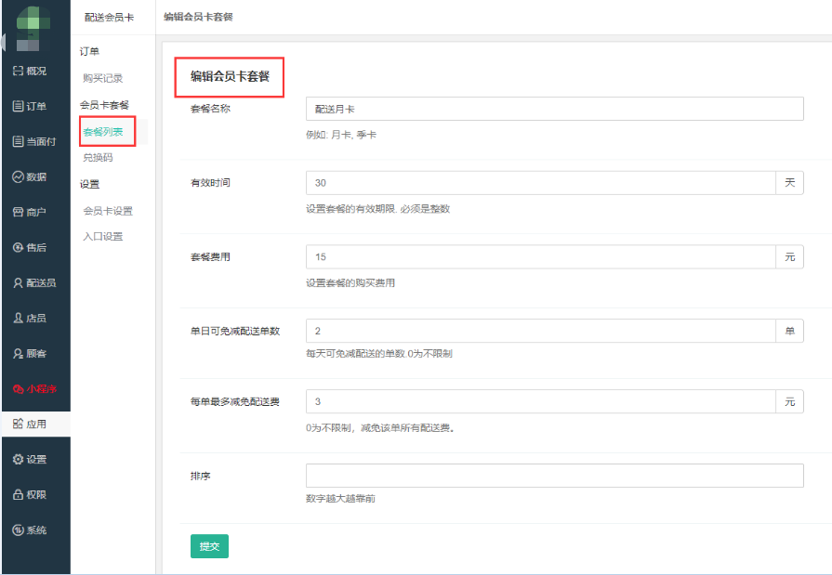The image size is (832, 575).
Task: Click the 天 unit addon beside 有效时间
Action: coord(789,183)
